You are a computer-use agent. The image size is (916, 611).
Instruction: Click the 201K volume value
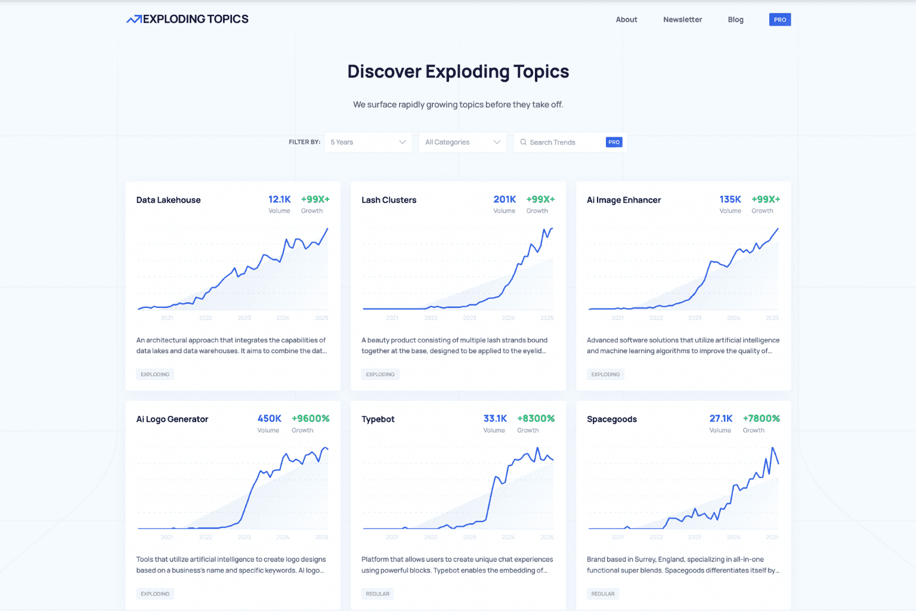(505, 199)
